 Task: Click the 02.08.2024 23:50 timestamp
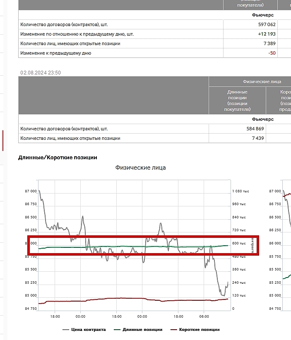click(x=41, y=73)
